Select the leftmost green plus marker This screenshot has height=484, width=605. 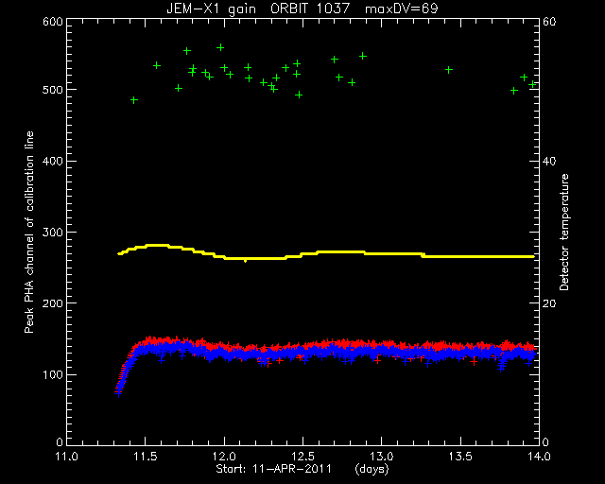coord(134,100)
